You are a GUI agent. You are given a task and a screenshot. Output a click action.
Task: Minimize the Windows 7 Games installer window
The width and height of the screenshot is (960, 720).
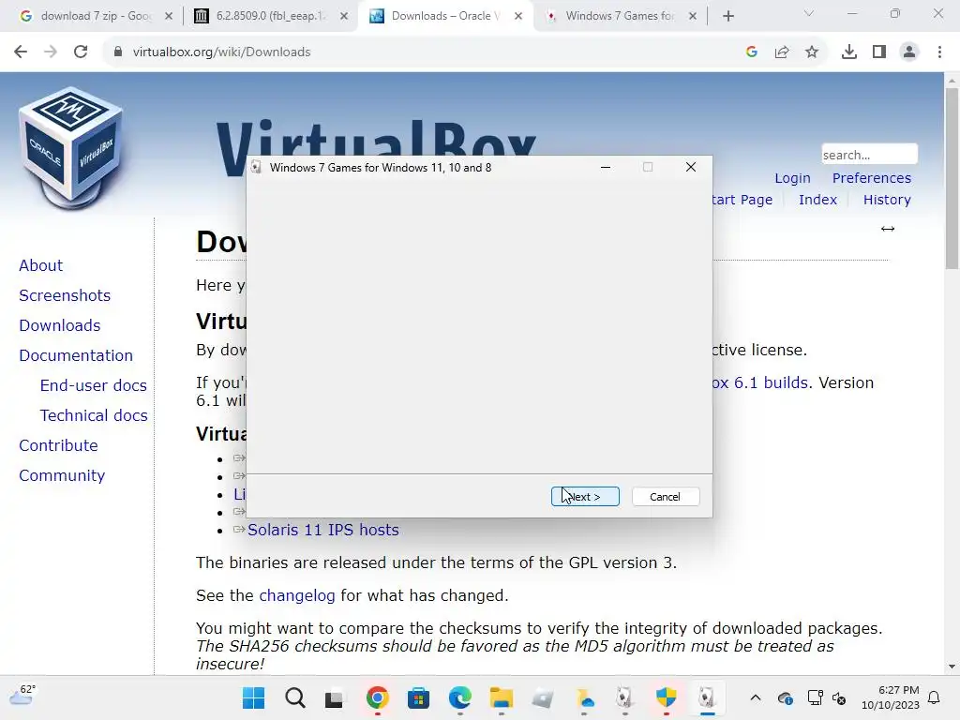606,167
